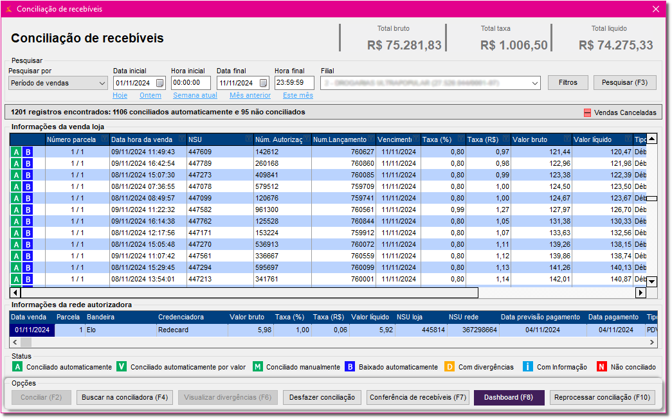
Task: Click Reprocessar conciliação (F10)
Action: (x=602, y=397)
